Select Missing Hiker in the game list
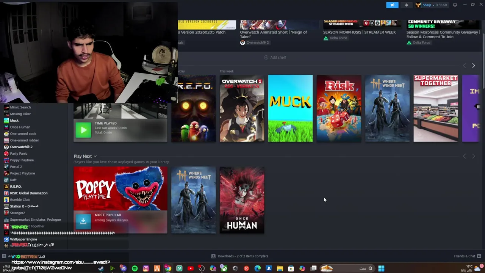 point(20,114)
